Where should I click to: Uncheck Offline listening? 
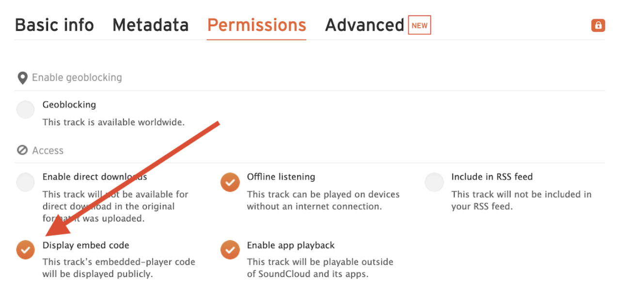(x=230, y=182)
